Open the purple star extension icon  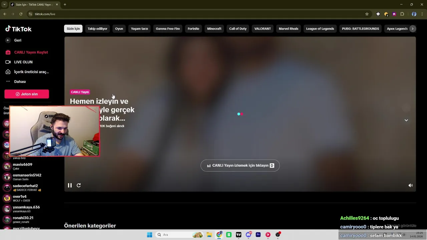[x=394, y=14]
